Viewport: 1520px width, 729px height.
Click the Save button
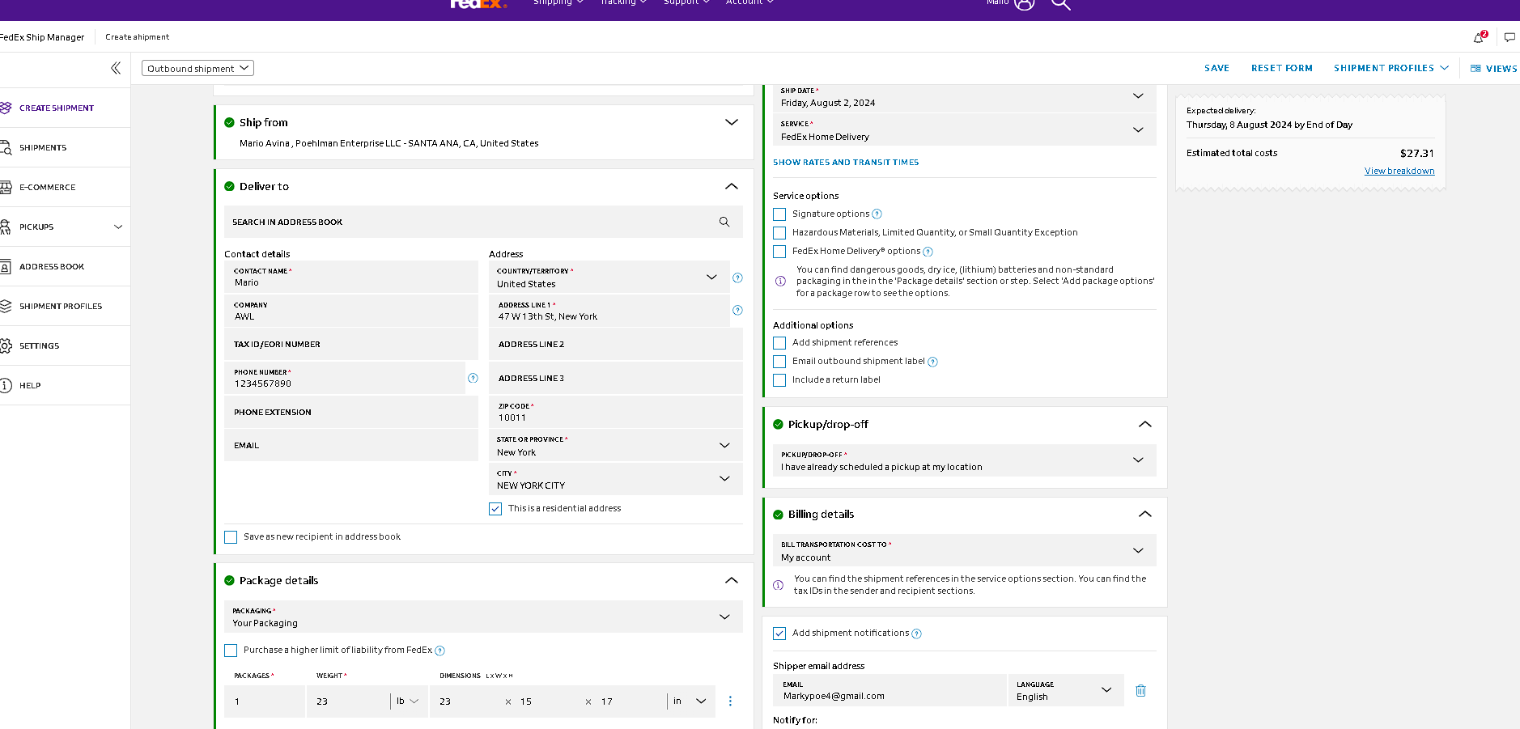coord(1216,68)
